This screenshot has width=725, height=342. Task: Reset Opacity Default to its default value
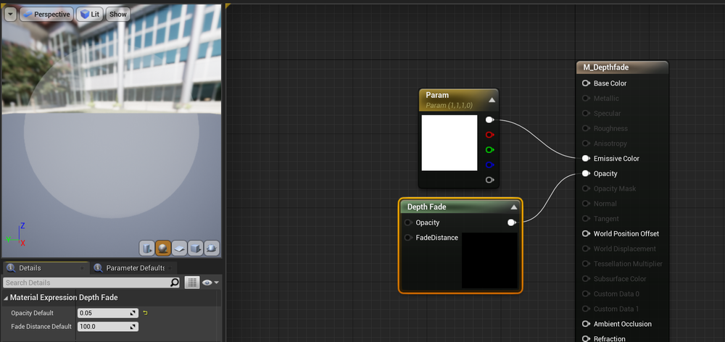pos(145,313)
